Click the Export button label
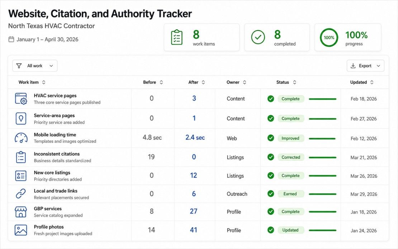This screenshot has width=398, height=249. (x=365, y=66)
